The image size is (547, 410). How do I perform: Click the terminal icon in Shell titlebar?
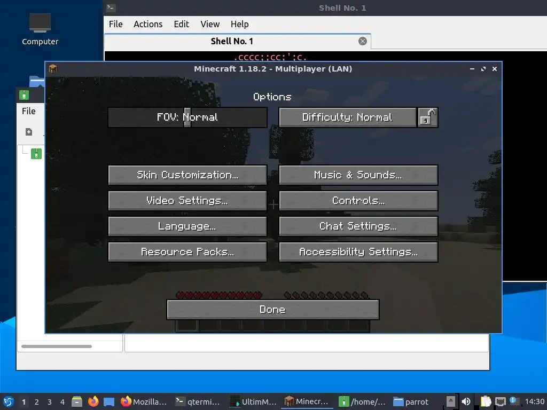[111, 7]
